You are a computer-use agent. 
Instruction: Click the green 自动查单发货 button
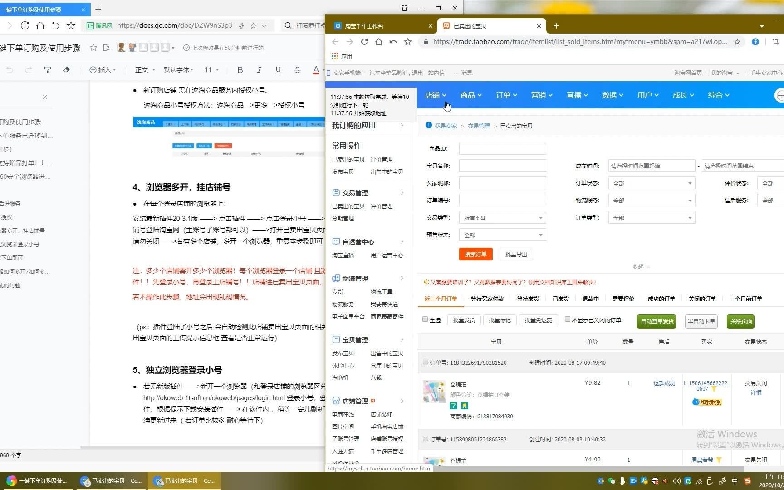[x=657, y=321]
